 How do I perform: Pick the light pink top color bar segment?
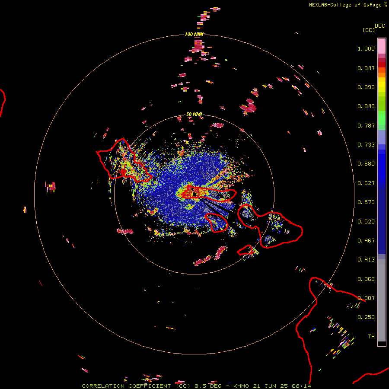coord(382,46)
